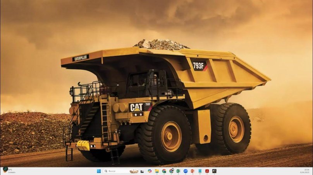Viewport: 313px width, 175px height.
Task: Open the second Chrome profile icon
Action: 171,171
